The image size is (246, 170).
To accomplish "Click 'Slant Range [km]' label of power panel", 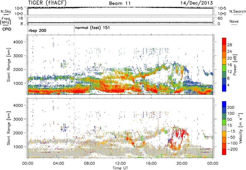I will coord(9,65).
